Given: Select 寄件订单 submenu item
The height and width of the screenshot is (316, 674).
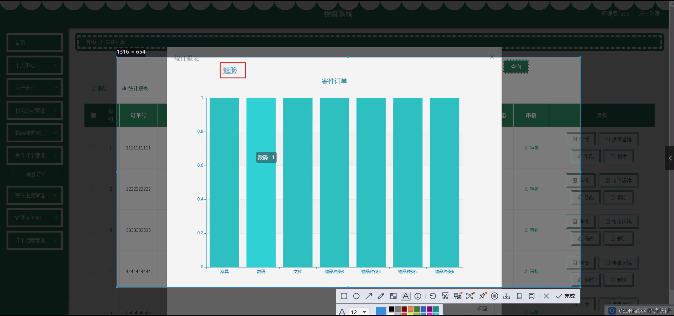Looking at the screenshot, I should (36, 175).
